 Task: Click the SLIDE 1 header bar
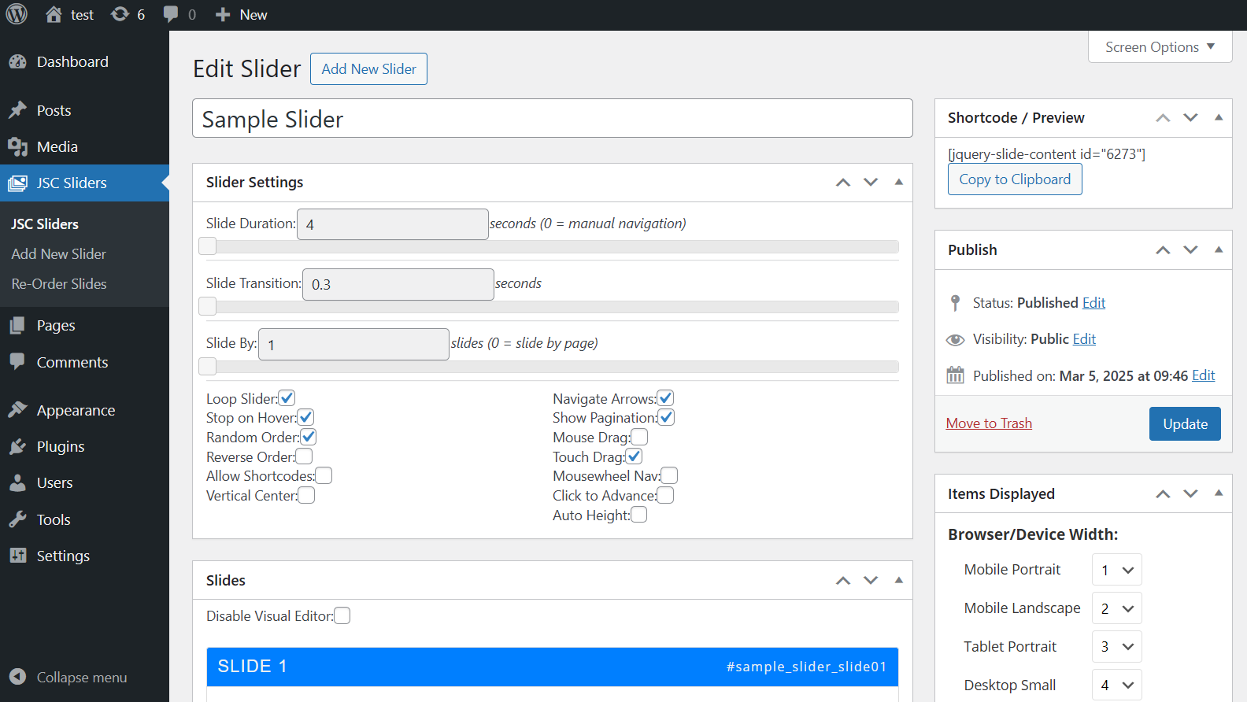[553, 667]
